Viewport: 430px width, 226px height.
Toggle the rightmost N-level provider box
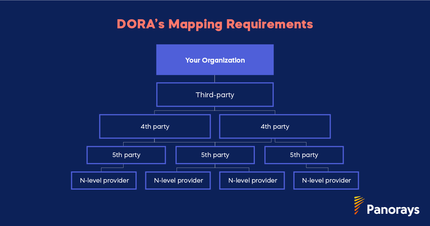(326, 180)
